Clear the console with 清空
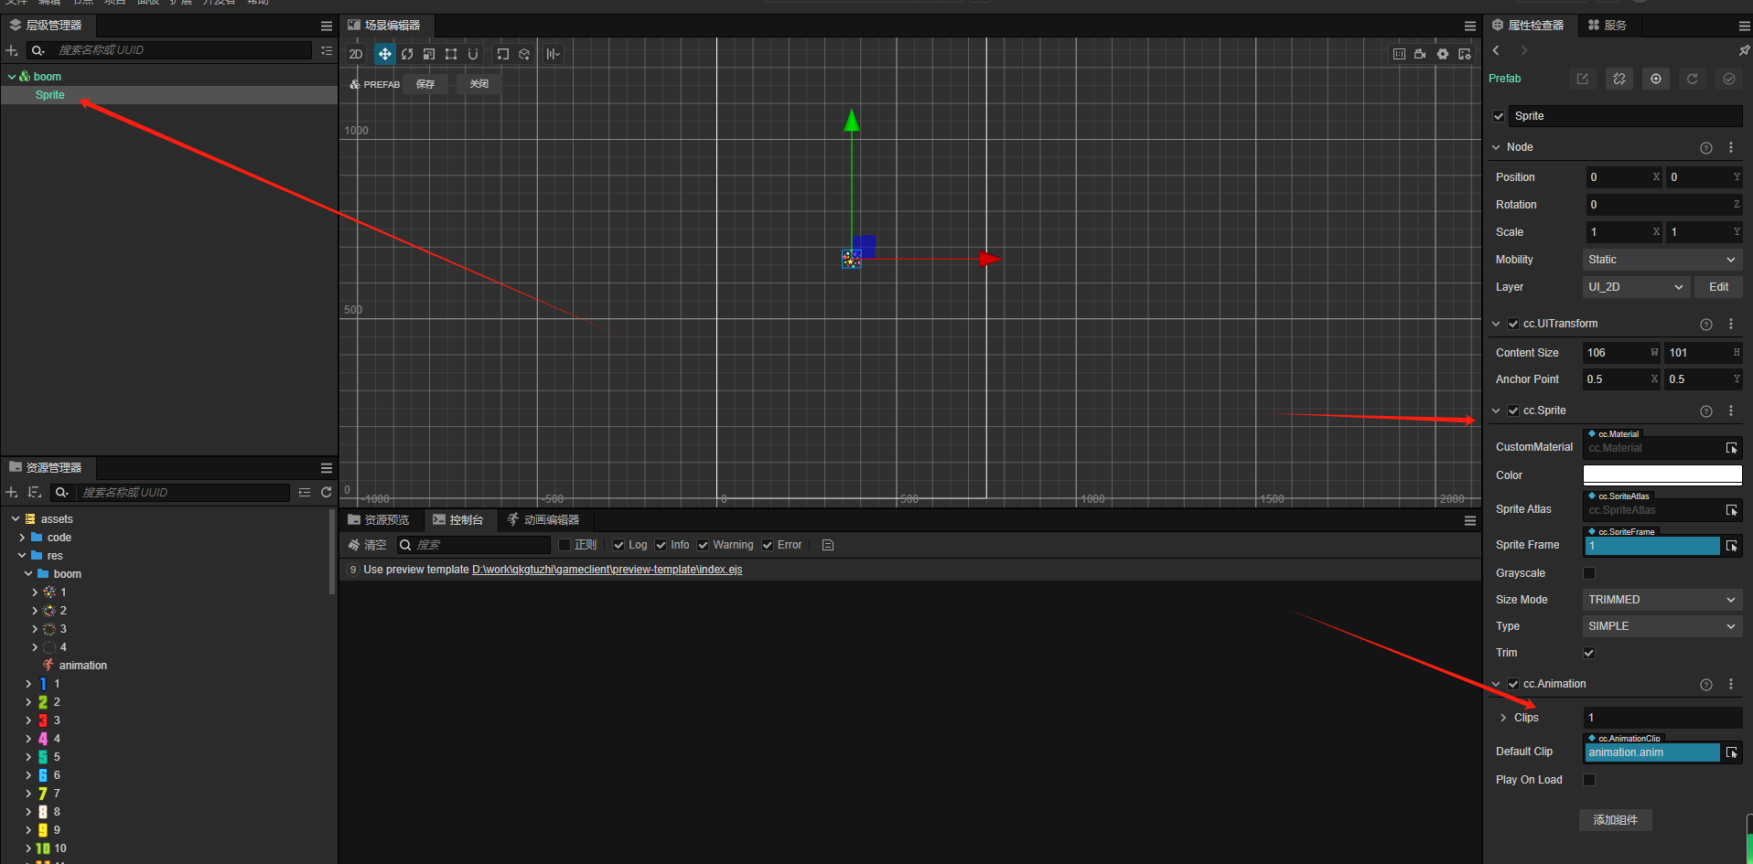Image resolution: width=1753 pixels, height=864 pixels. [x=368, y=545]
